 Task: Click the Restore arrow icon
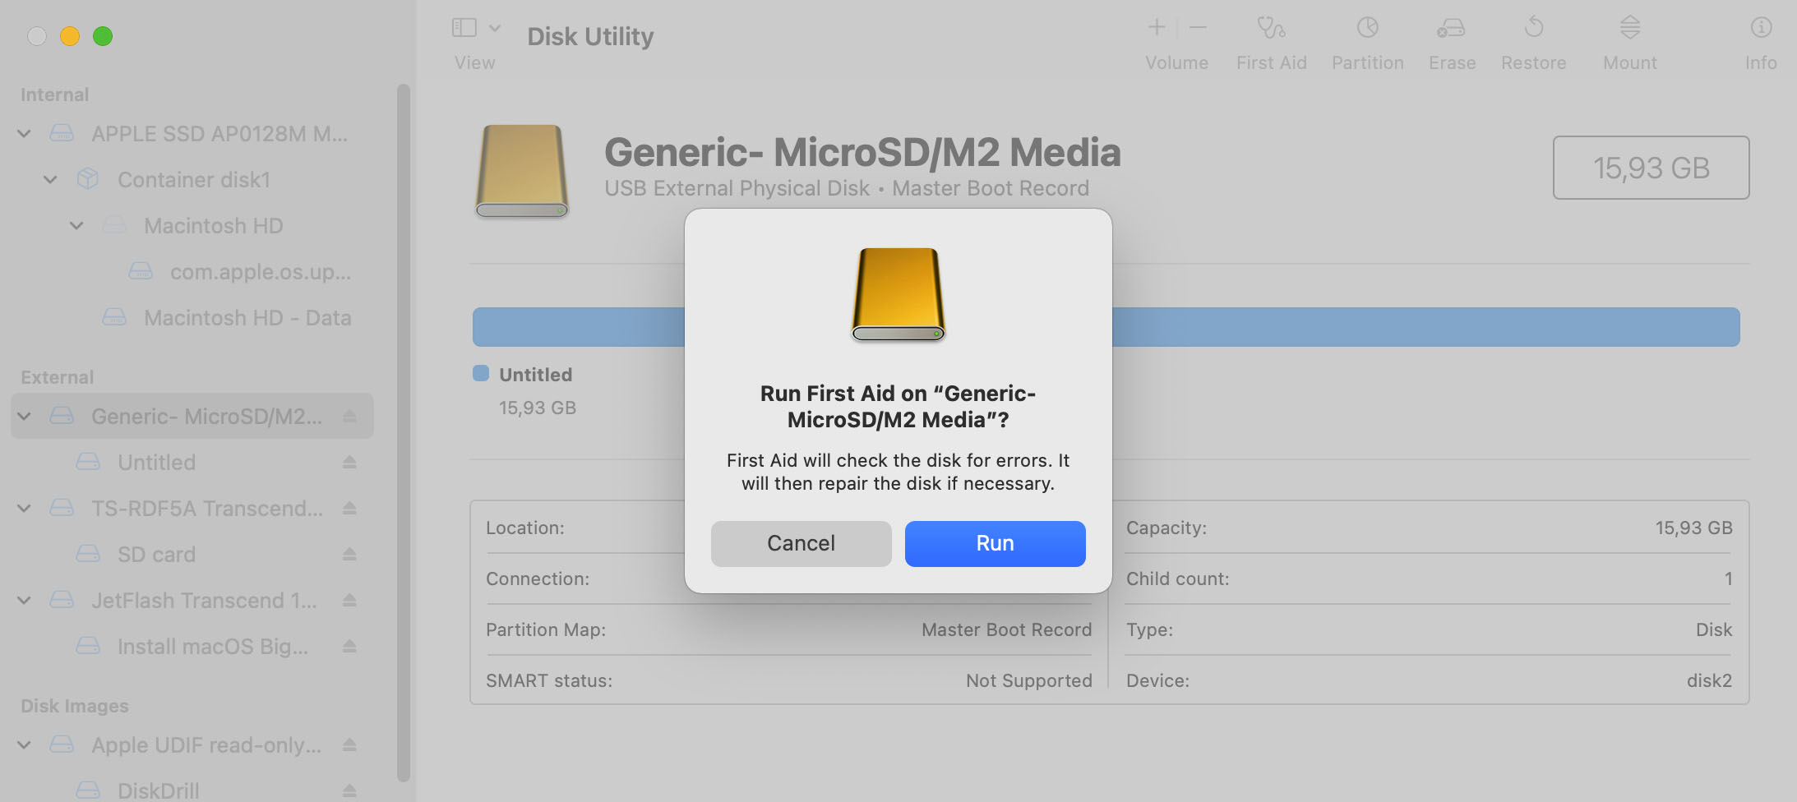(1533, 28)
